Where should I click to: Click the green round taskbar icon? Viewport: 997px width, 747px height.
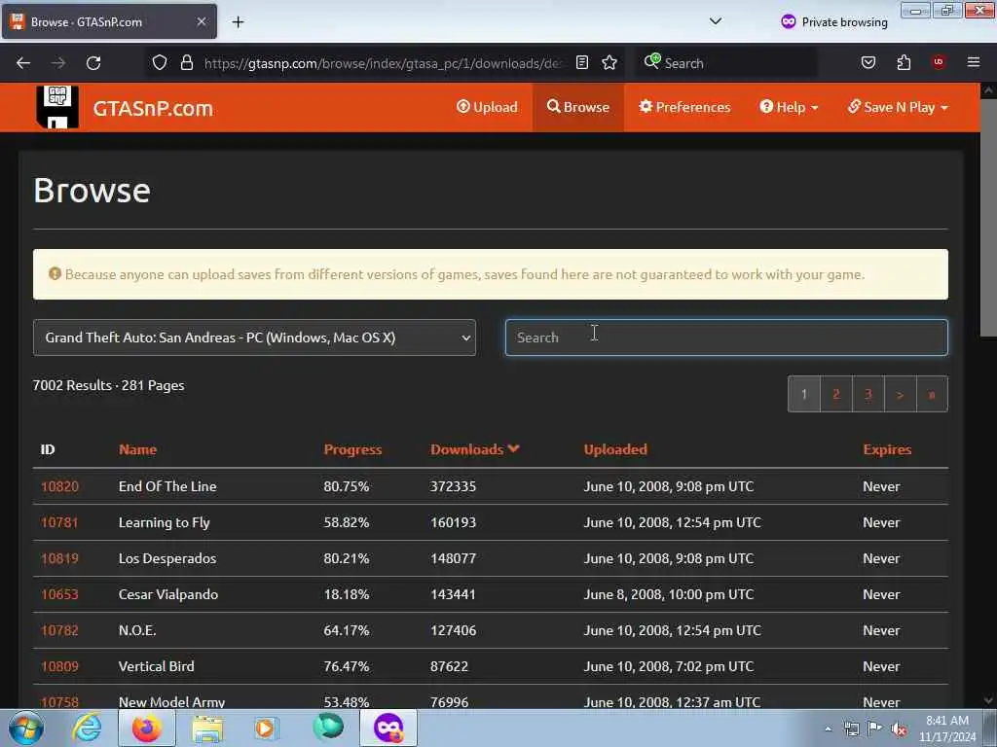click(x=328, y=727)
